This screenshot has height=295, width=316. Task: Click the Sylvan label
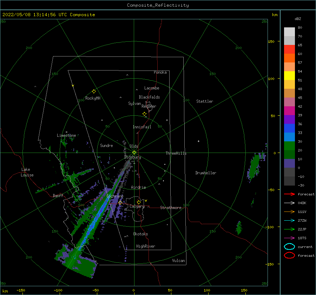click(134, 103)
